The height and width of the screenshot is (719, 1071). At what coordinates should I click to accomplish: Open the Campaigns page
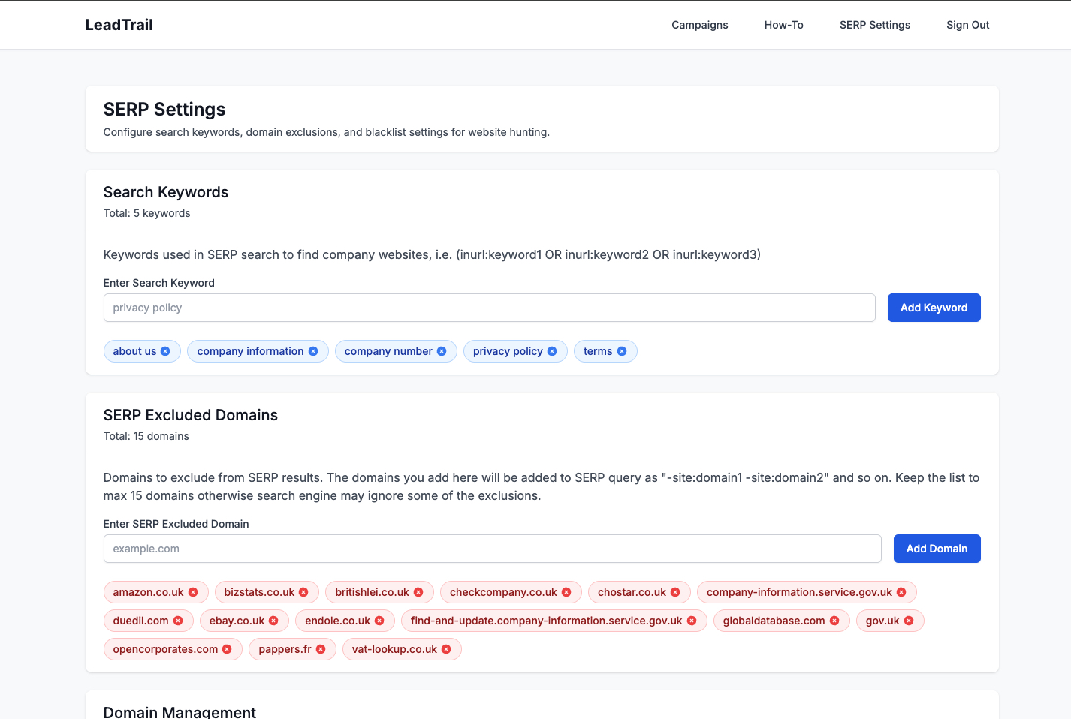click(x=699, y=24)
